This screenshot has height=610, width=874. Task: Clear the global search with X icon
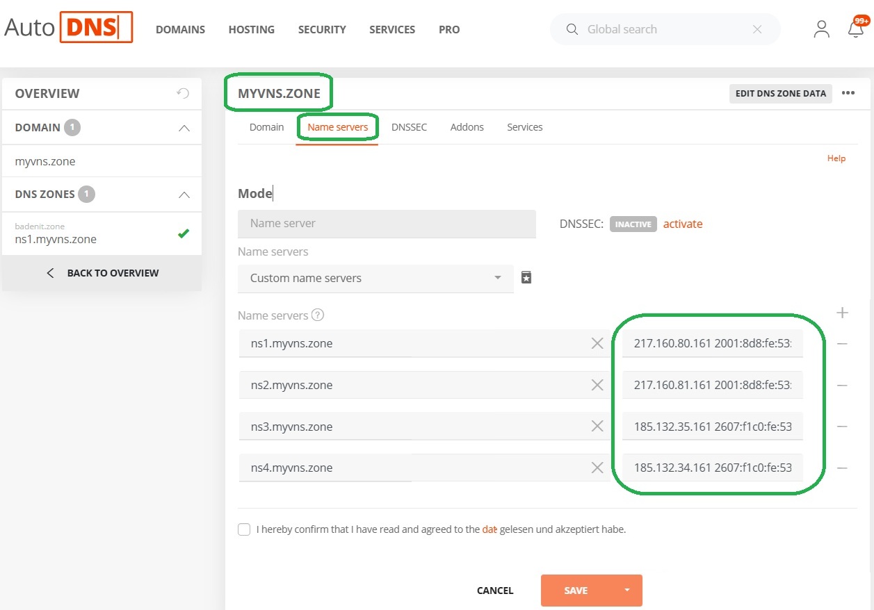tap(757, 29)
